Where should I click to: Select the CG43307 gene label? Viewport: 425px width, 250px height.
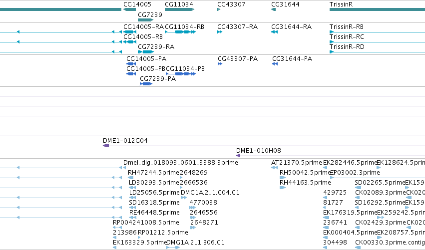click(231, 4)
